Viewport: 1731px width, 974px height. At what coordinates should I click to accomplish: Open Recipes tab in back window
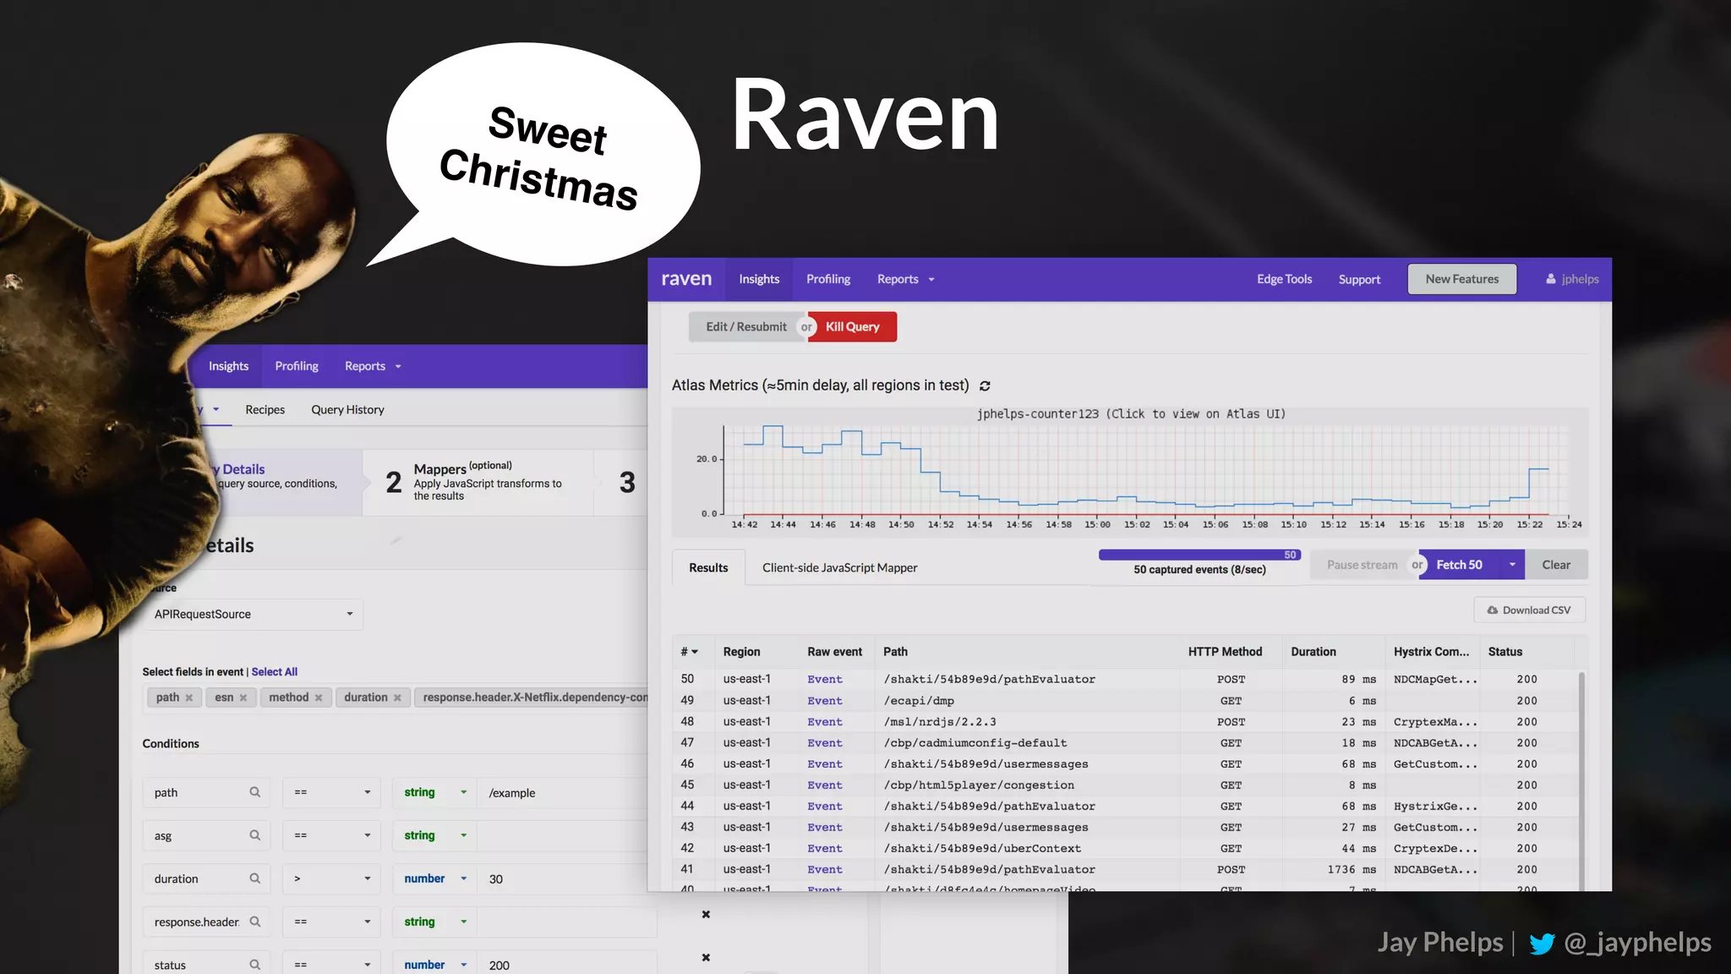265,409
